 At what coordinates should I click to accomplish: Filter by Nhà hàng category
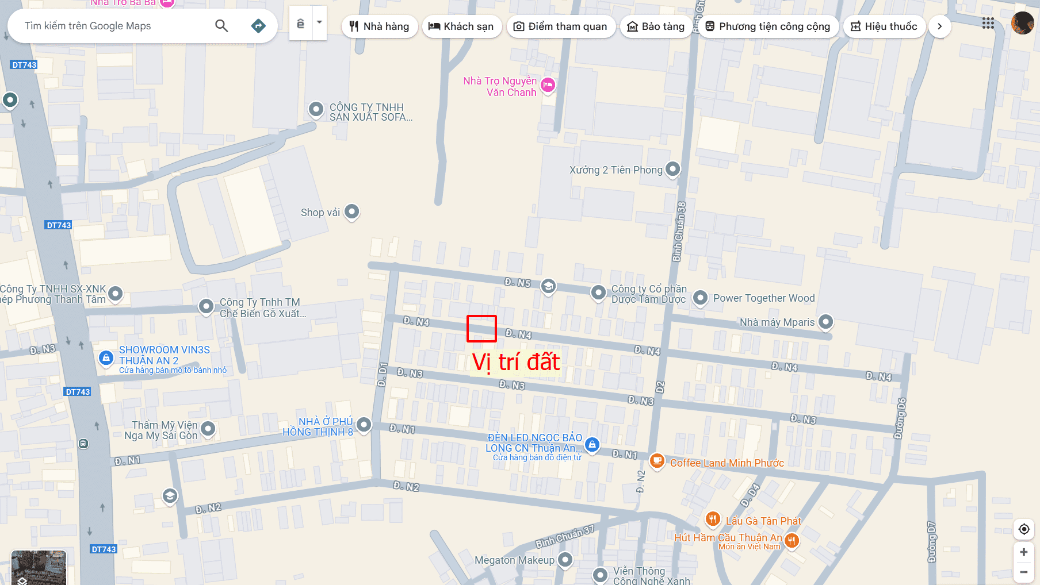click(380, 26)
